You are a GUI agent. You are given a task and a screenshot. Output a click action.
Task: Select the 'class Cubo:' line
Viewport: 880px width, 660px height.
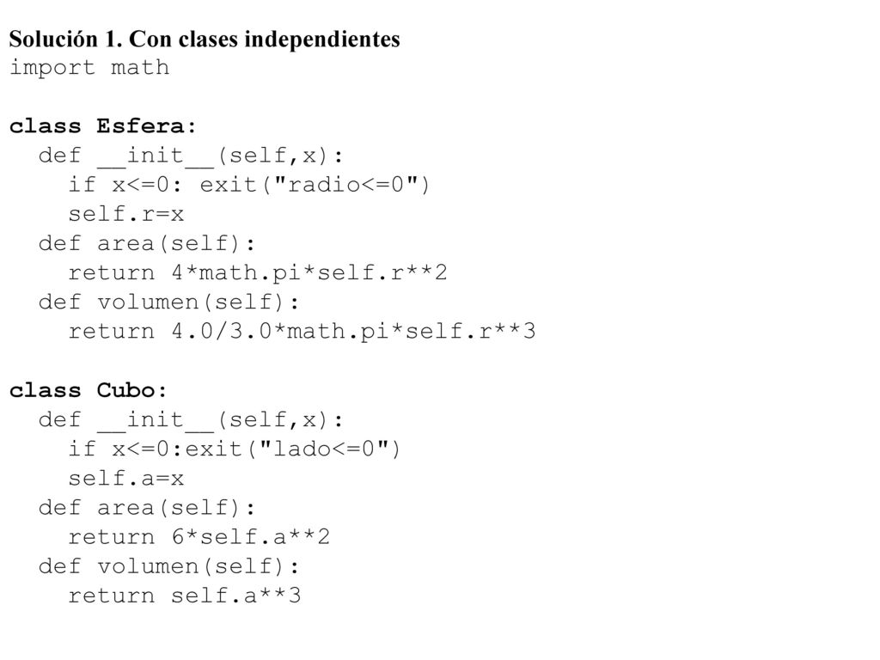click(x=89, y=391)
